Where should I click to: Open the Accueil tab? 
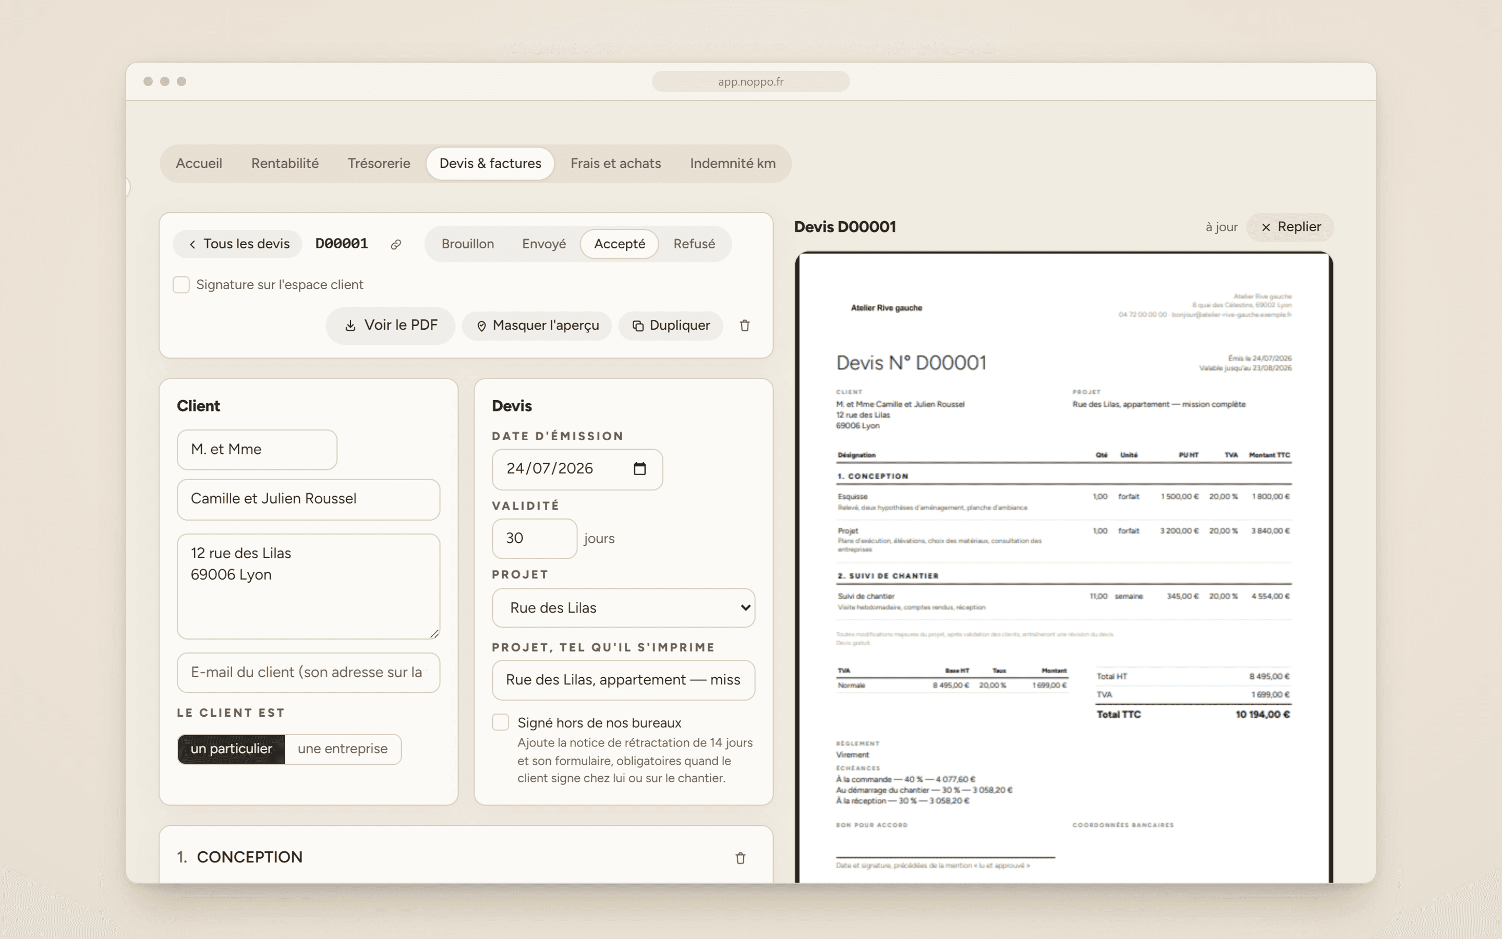point(199,163)
